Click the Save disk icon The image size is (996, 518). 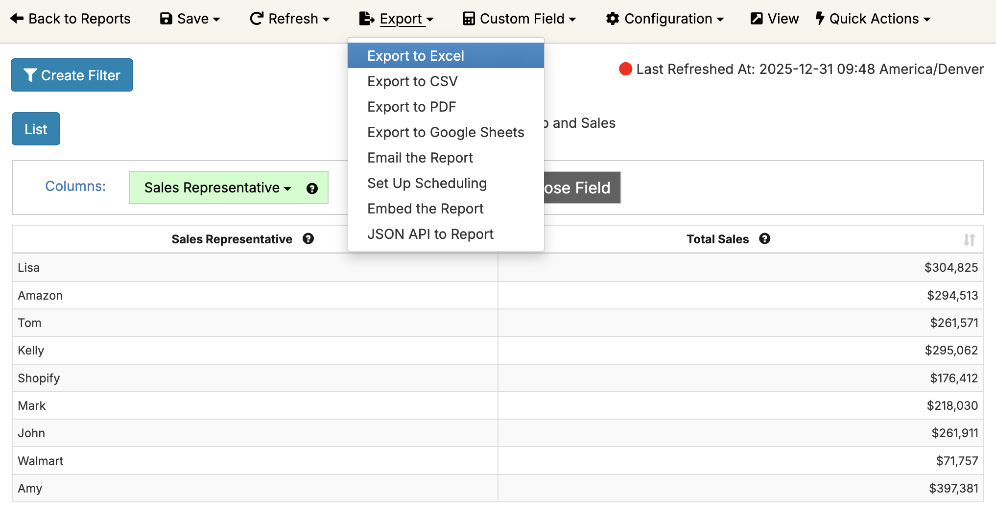coord(165,19)
